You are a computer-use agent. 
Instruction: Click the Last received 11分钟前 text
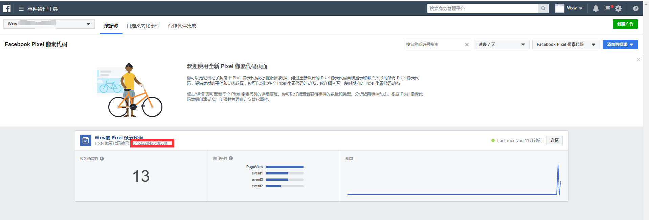click(519, 140)
